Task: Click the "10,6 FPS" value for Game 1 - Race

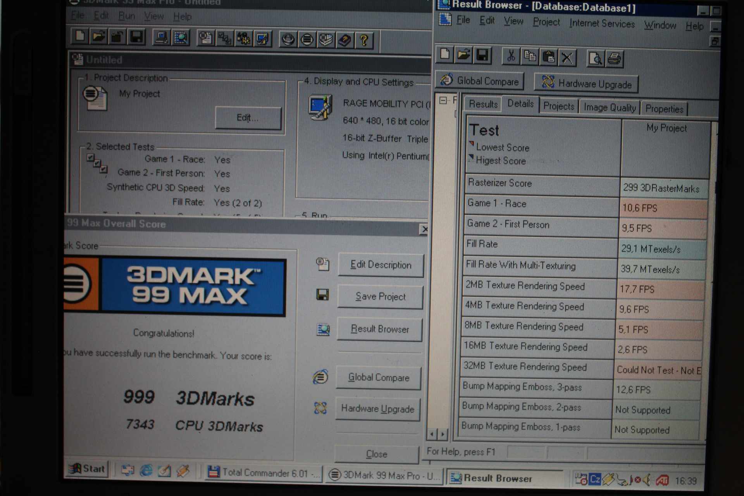Action: 640,208
